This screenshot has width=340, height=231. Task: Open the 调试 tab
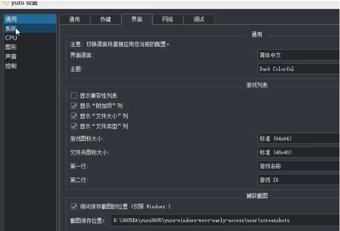point(199,19)
